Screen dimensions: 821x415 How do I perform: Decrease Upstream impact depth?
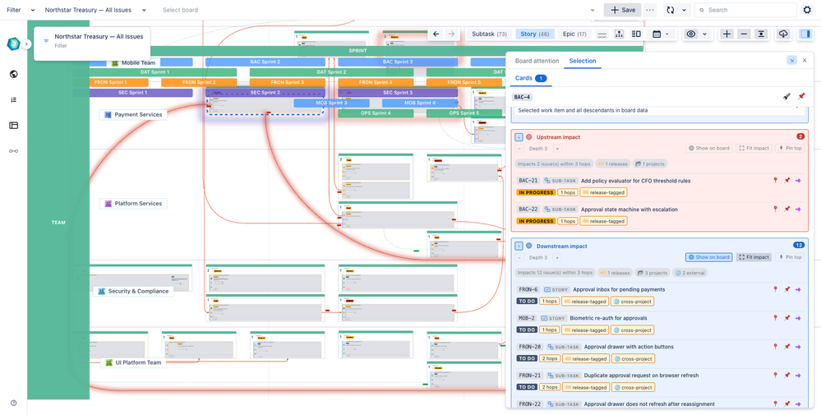click(x=519, y=149)
